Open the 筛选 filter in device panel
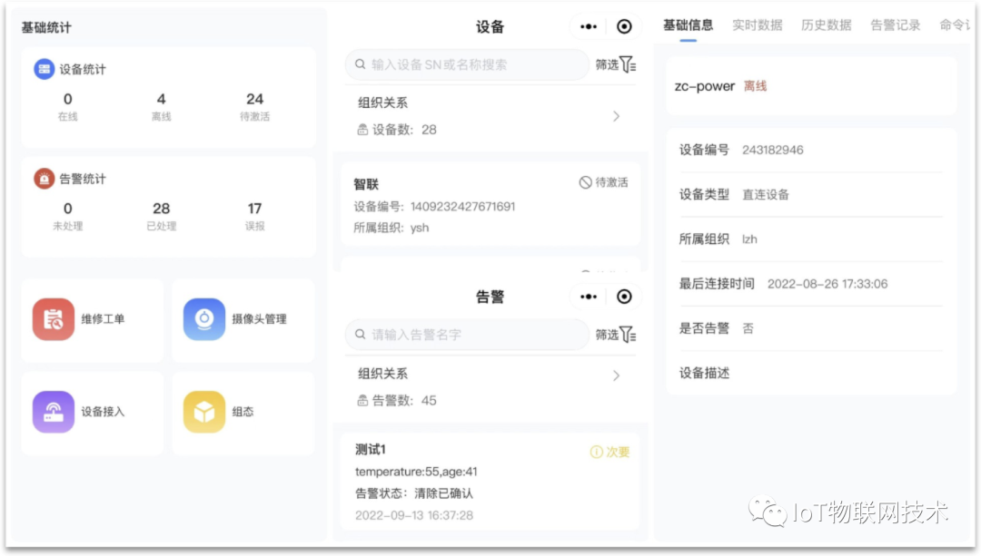This screenshot has height=556, width=981. click(x=616, y=64)
